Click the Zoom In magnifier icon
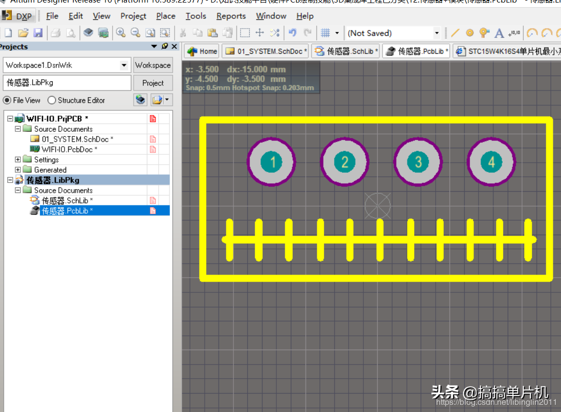The width and height of the screenshot is (561, 412). coord(121,33)
